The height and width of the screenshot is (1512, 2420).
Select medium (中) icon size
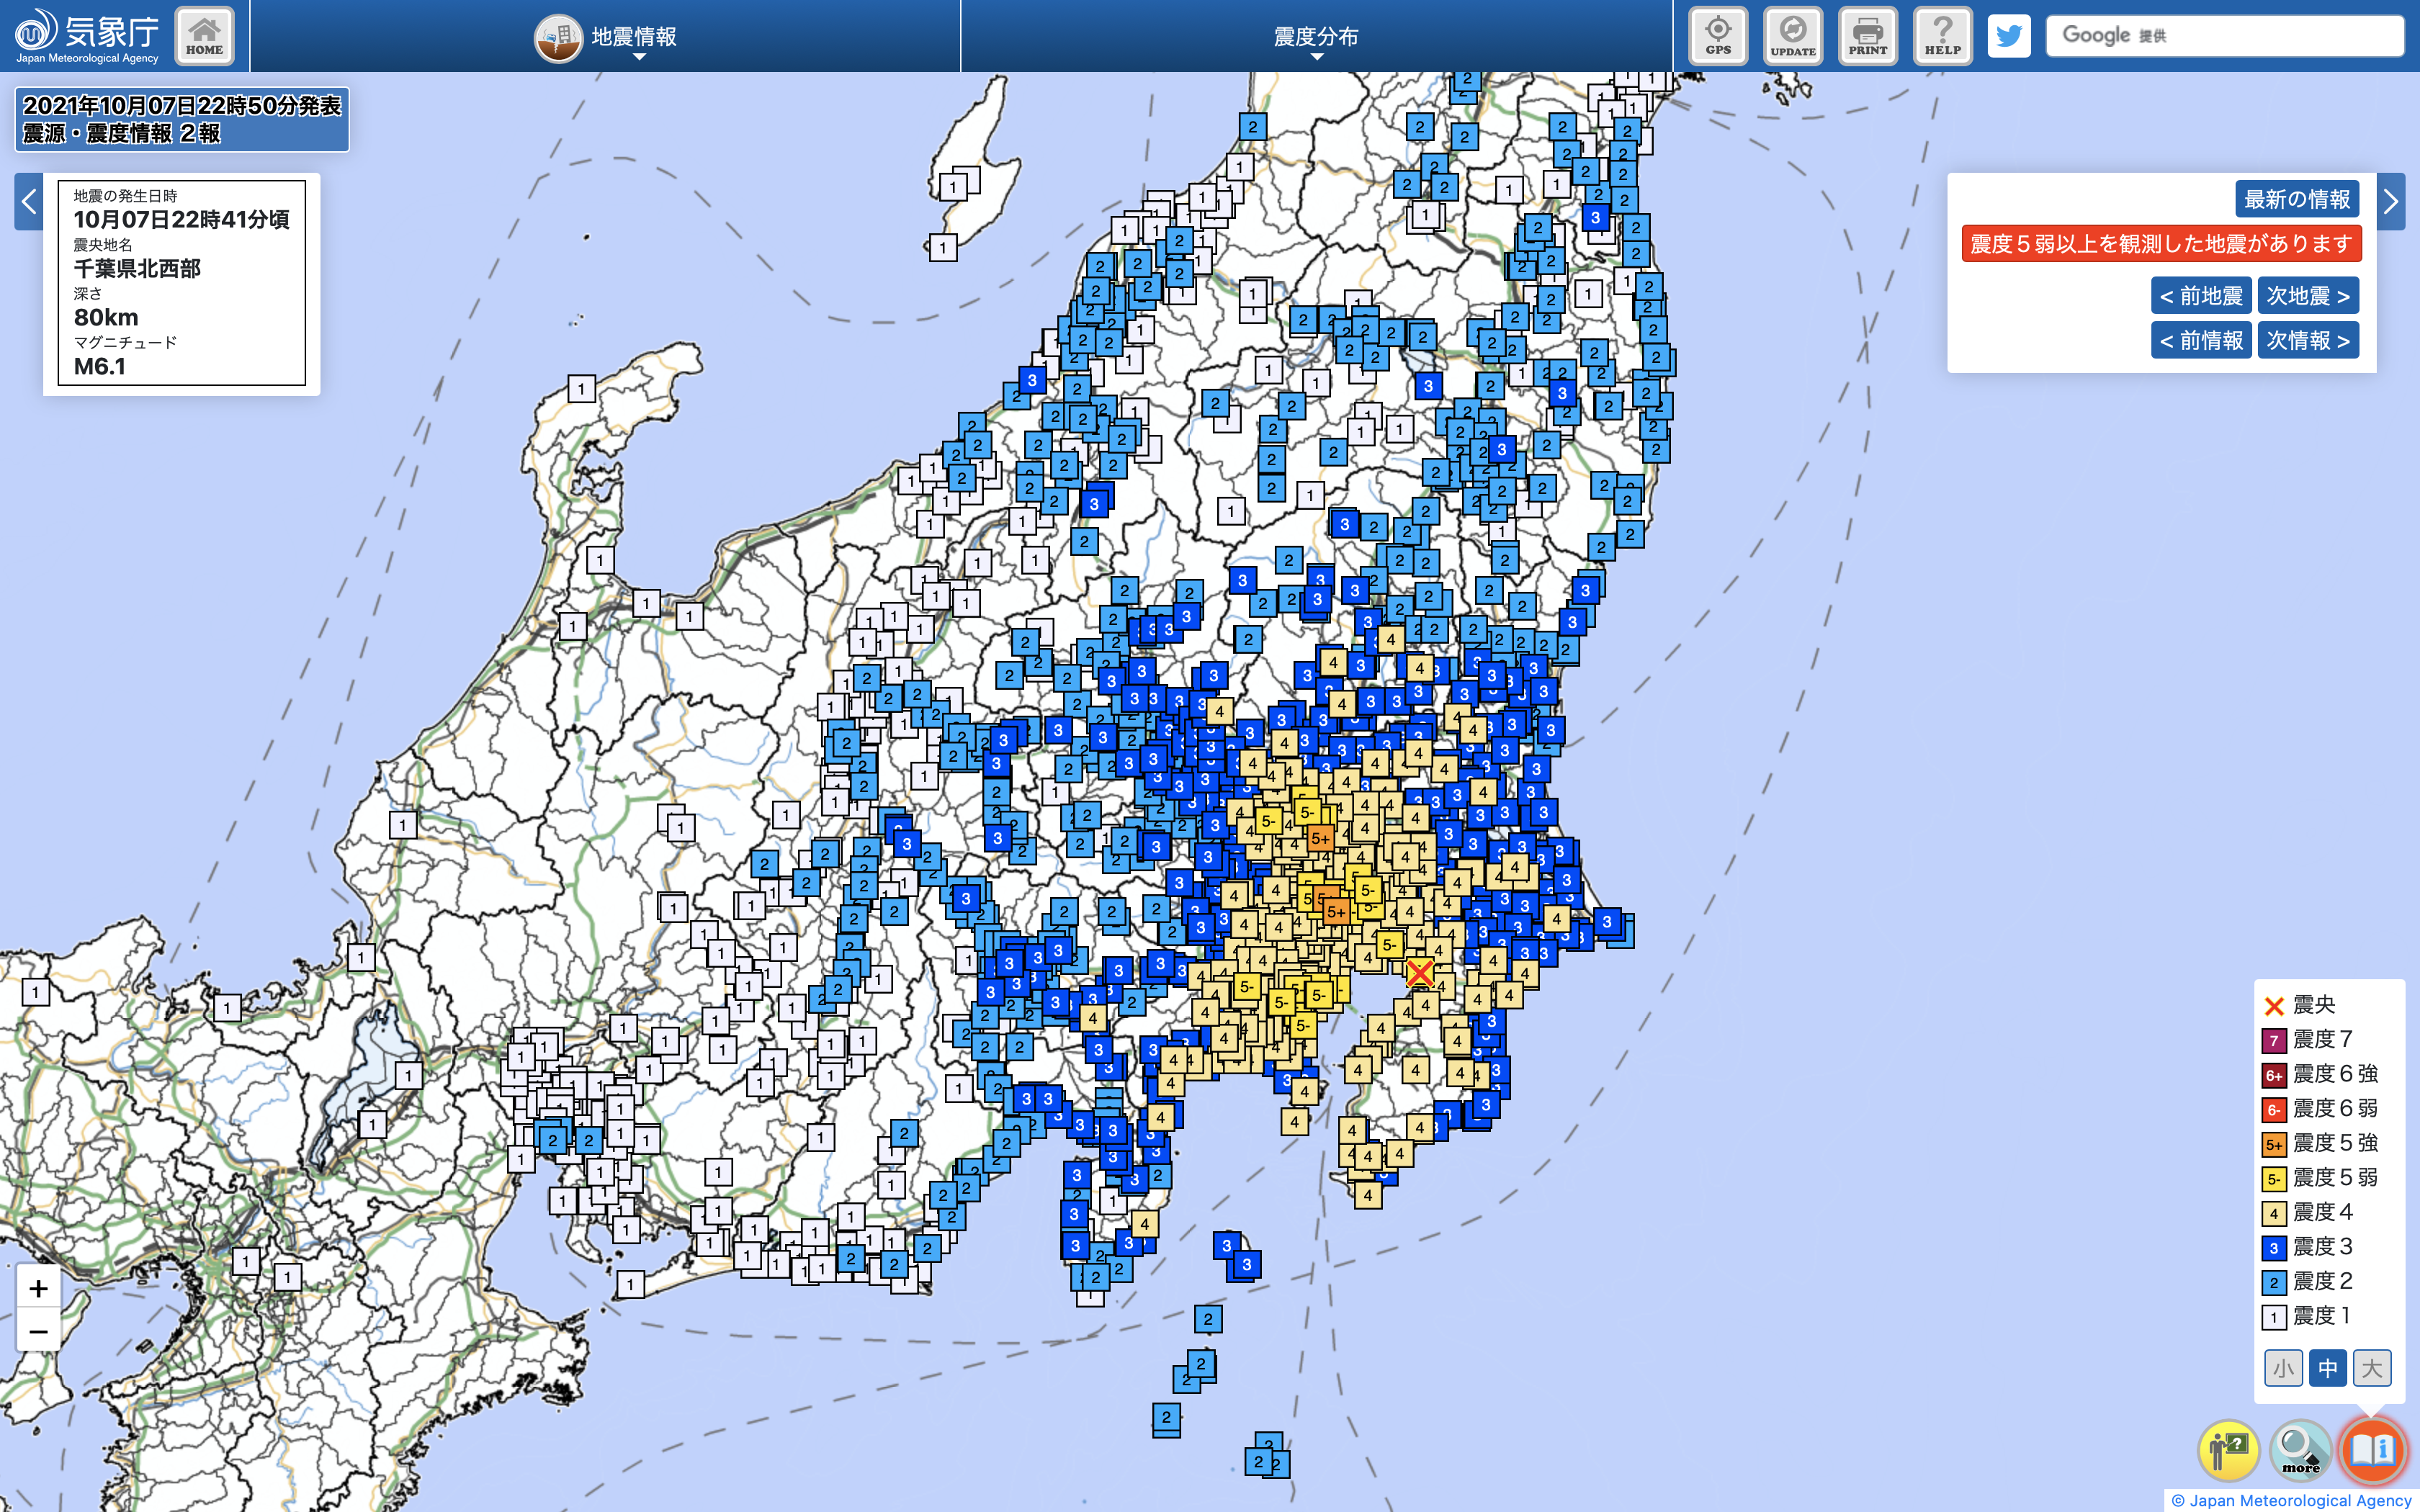click(x=2327, y=1368)
